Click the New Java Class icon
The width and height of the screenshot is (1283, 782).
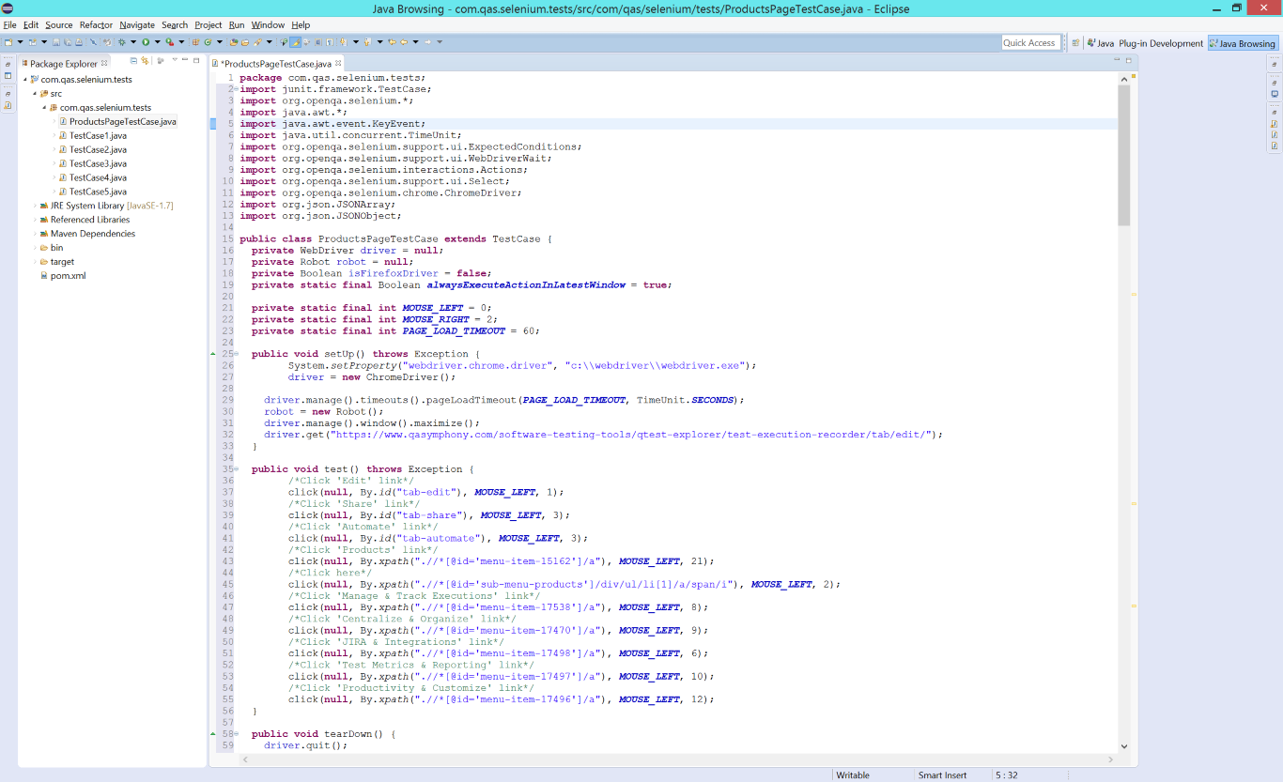208,42
